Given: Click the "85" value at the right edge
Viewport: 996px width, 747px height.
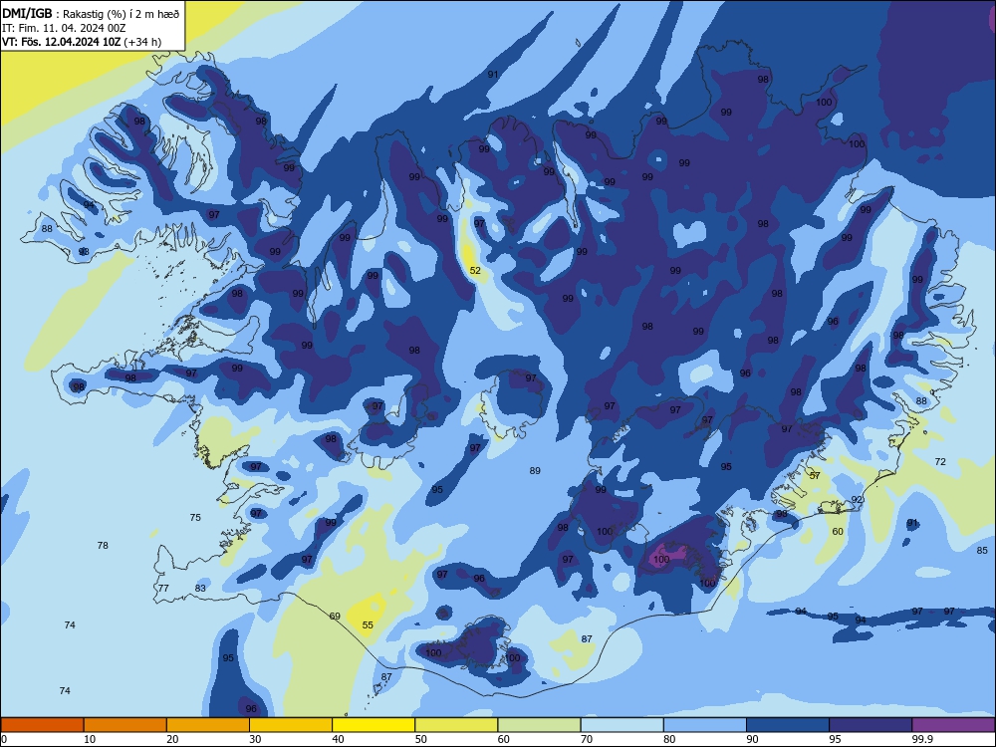Looking at the screenshot, I should click(982, 550).
